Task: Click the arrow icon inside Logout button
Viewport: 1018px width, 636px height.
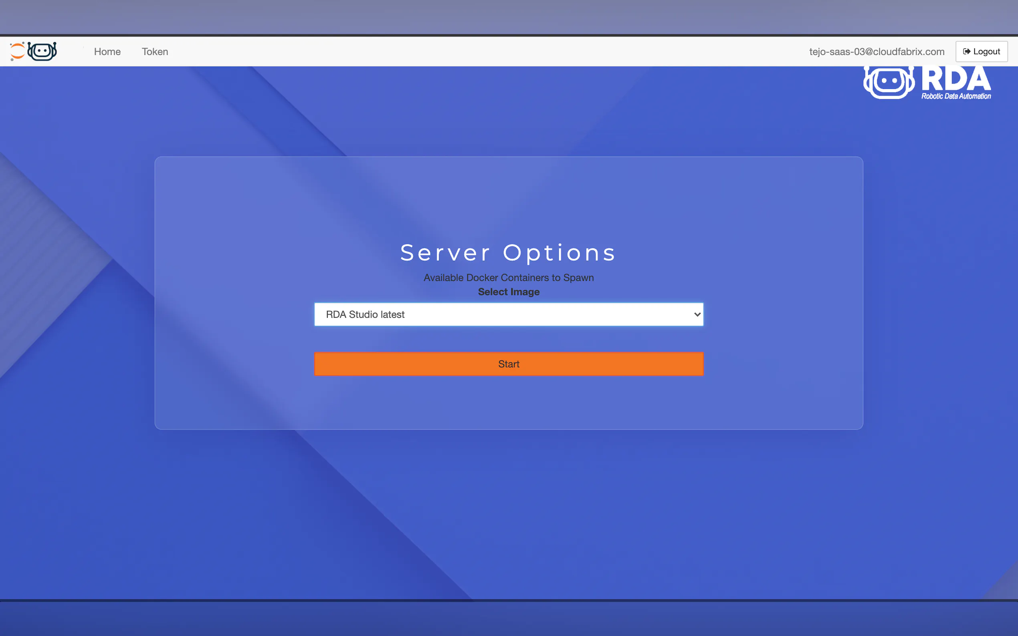Action: coord(967,51)
